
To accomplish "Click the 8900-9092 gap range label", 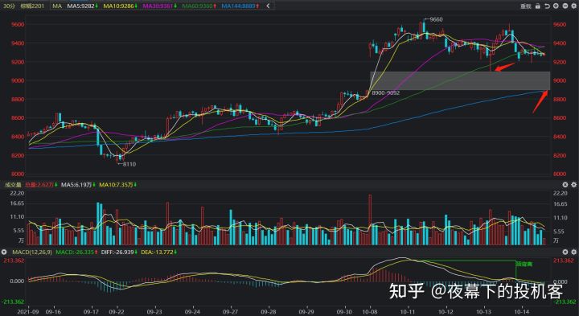I will click(x=385, y=93).
